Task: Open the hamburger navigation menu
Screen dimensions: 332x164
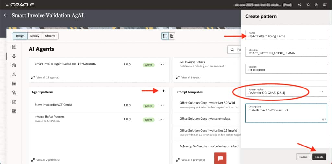Action: (7, 5)
